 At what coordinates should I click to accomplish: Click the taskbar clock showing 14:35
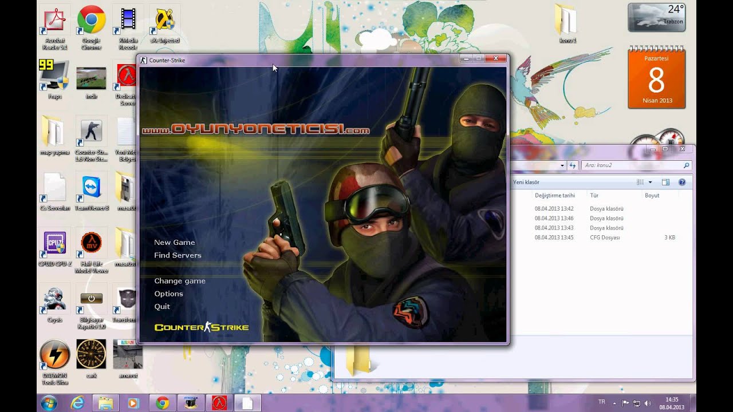click(672, 403)
